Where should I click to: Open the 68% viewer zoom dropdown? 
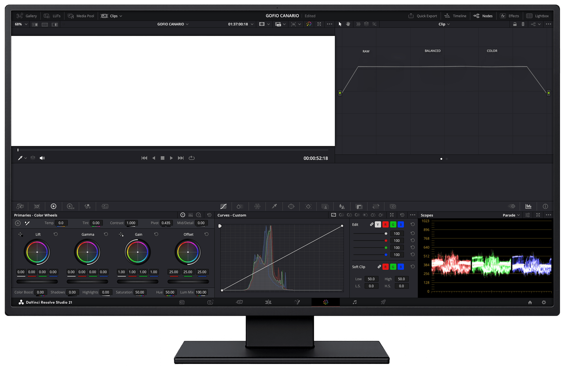tap(21, 24)
